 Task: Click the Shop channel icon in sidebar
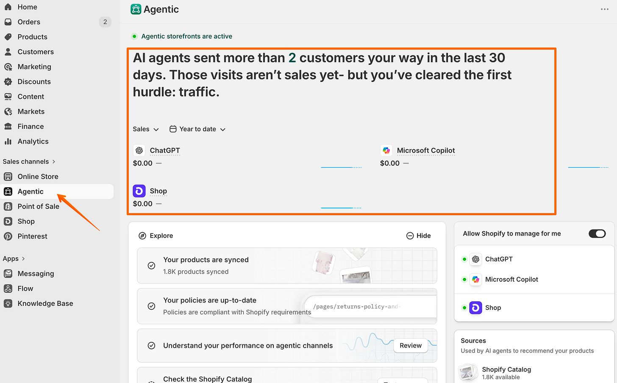pyautogui.click(x=8, y=221)
